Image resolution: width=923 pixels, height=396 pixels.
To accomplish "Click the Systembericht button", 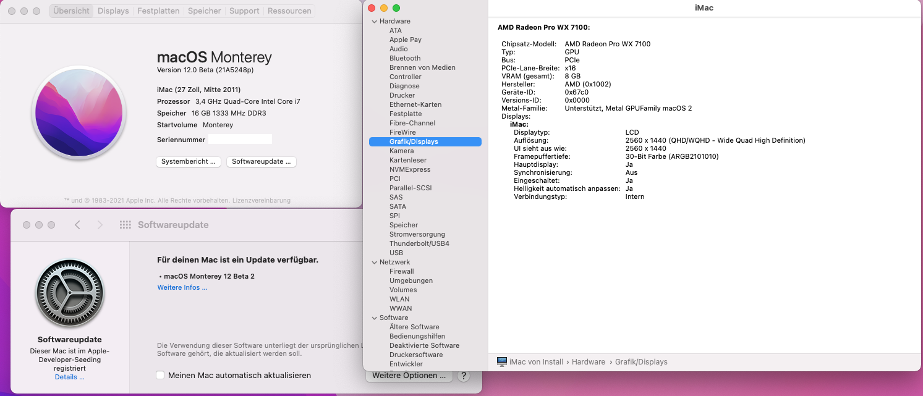I will (x=189, y=161).
